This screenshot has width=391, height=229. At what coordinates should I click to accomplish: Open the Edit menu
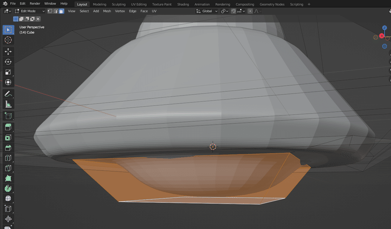22,4
